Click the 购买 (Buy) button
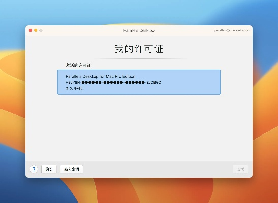Screen dimensions: 278x203 tap(49, 169)
